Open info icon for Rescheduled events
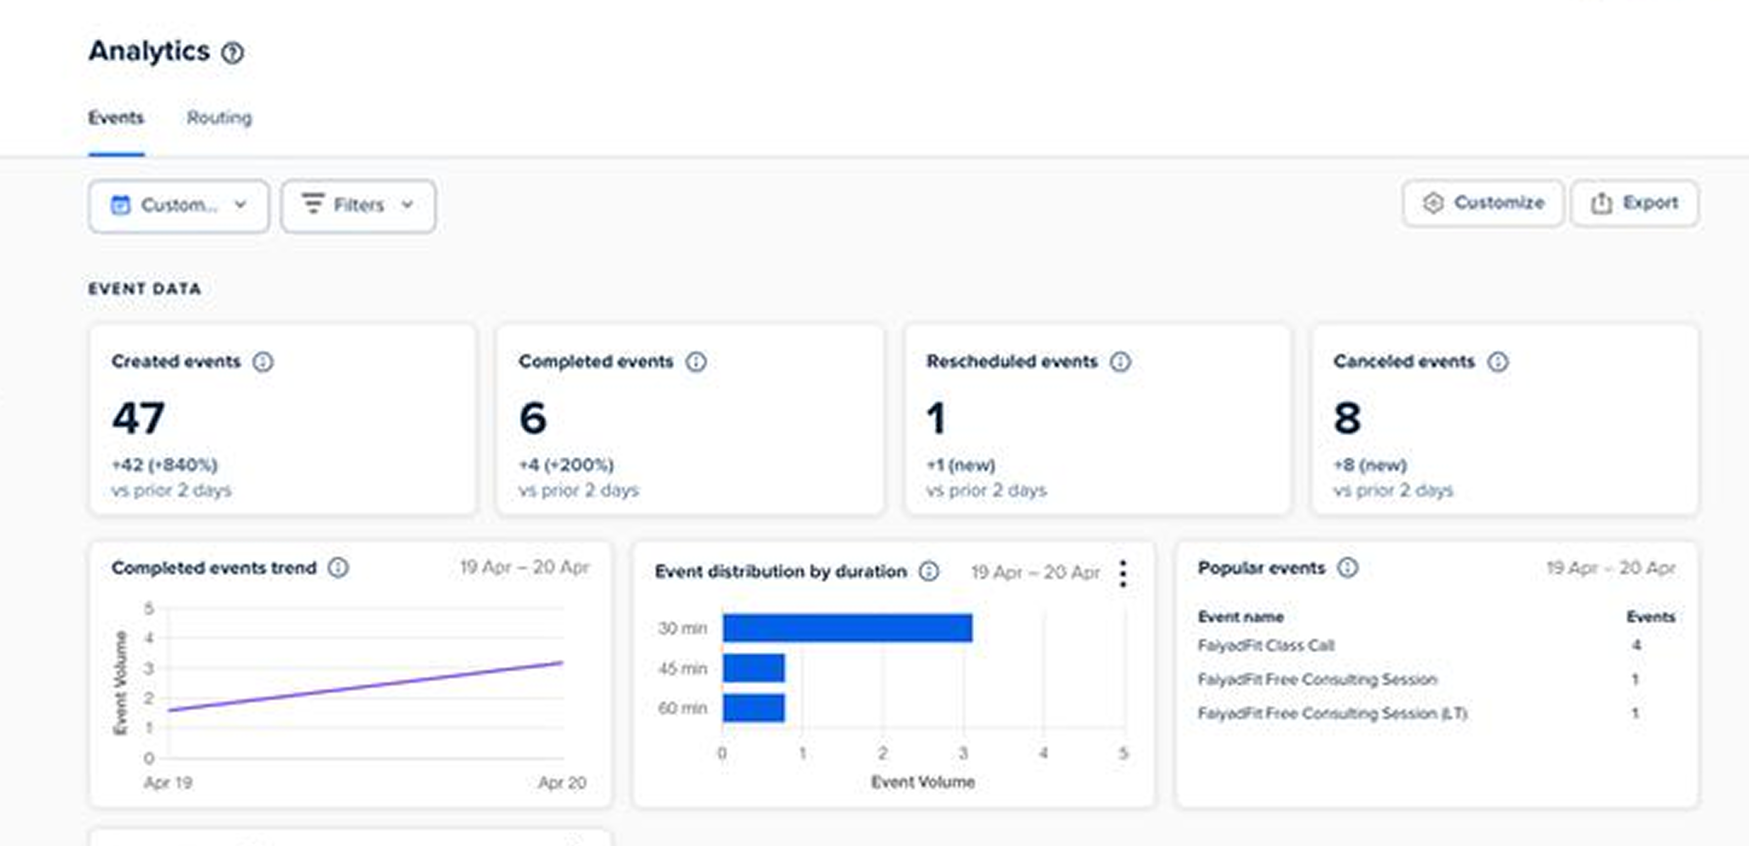Screen dimensions: 1749x846 (1120, 362)
